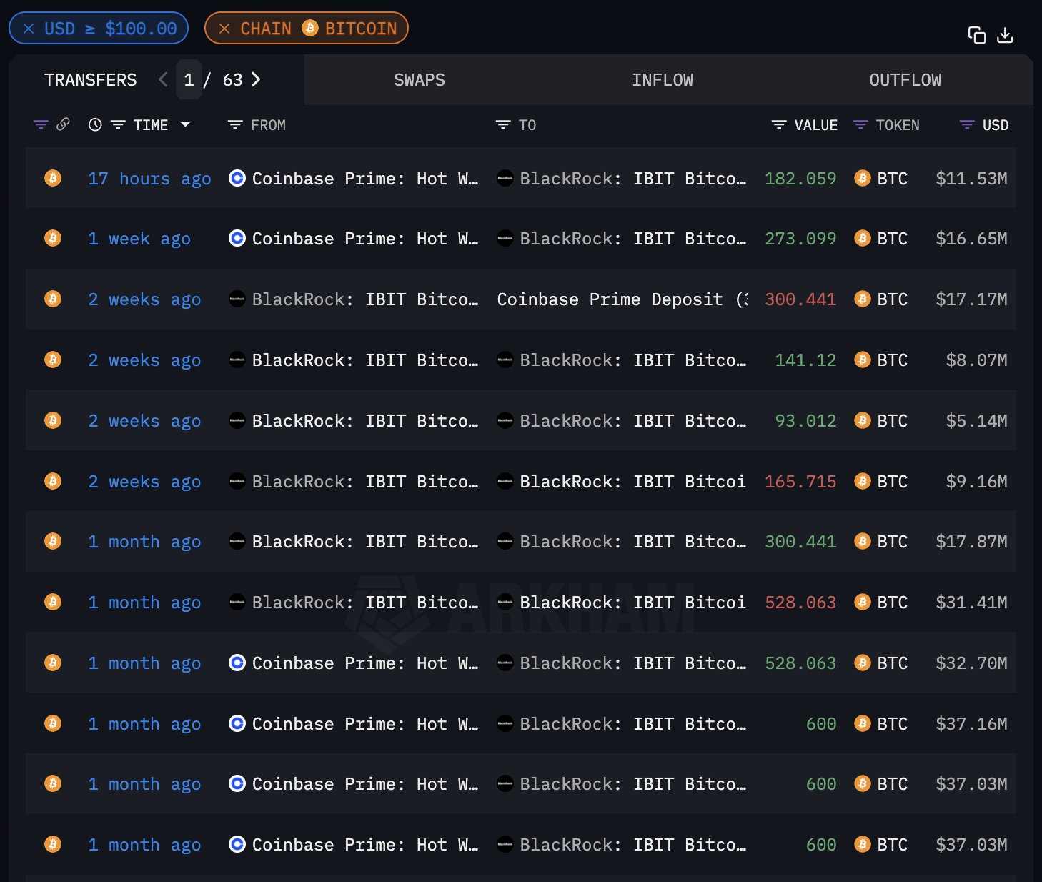Viewport: 1042px width, 882px height.
Task: Select the Transfers tab
Action: (x=90, y=80)
